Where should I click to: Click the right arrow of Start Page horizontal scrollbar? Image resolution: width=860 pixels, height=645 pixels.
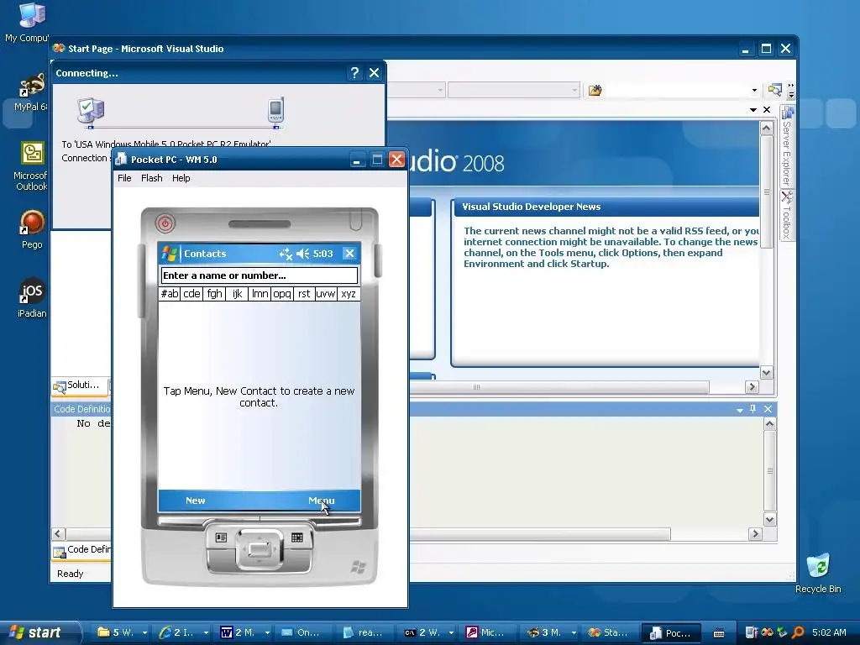click(x=752, y=386)
